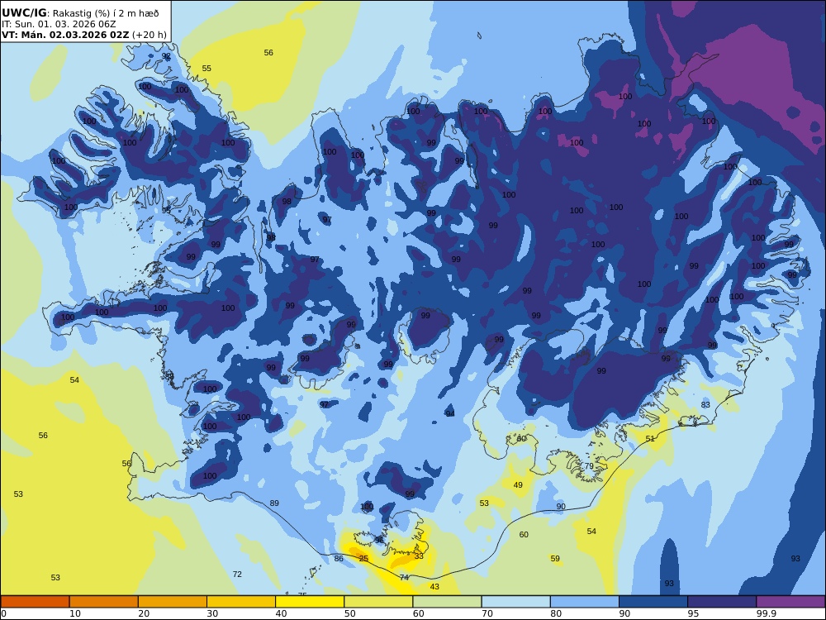The width and height of the screenshot is (826, 620).
Task: Select the light blue 80–90 legend swatch
Action: tap(585, 602)
